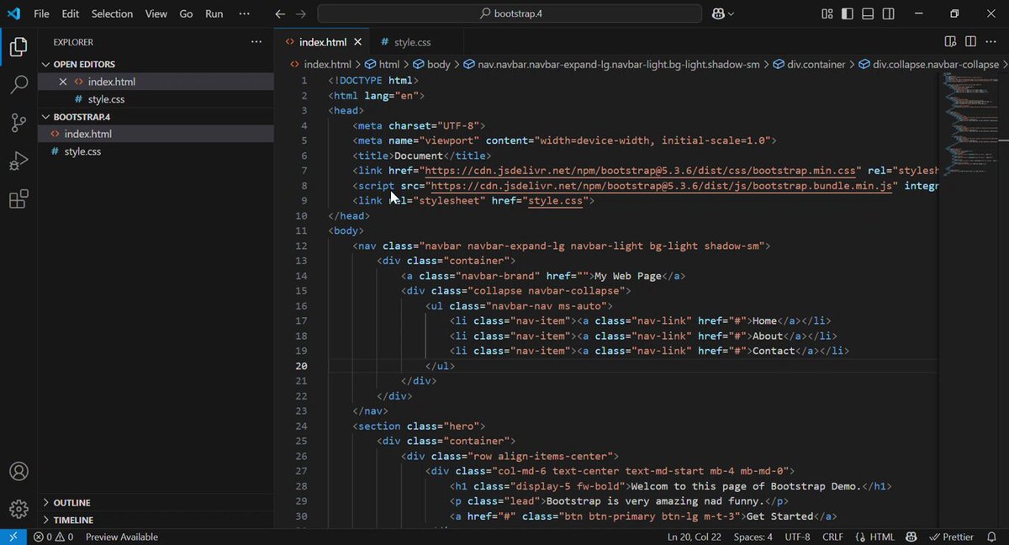Open the Edit menu
The width and height of the screenshot is (1009, 545).
point(70,13)
